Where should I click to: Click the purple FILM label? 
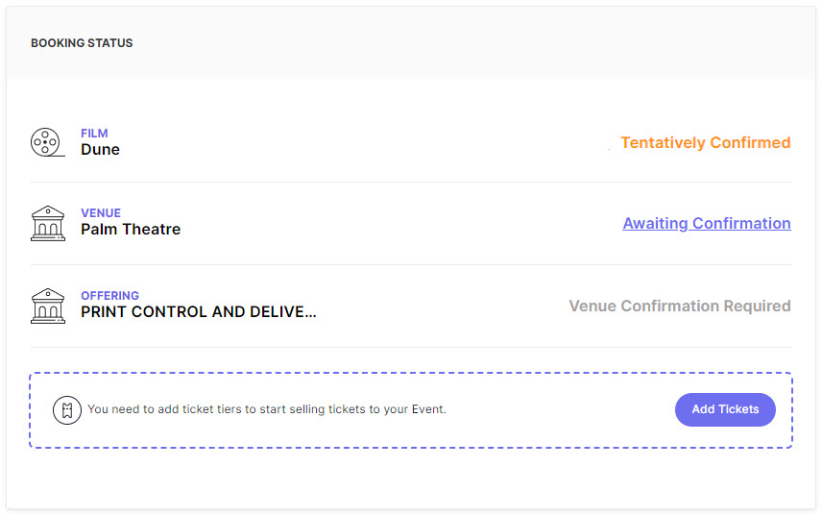coord(94,134)
